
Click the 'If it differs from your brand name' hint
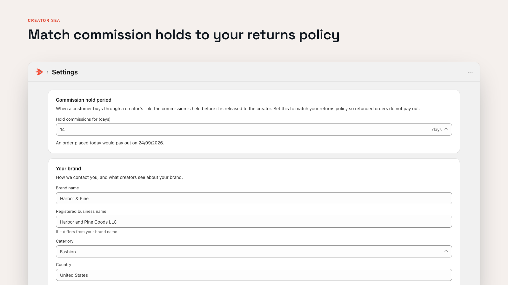[86, 232]
